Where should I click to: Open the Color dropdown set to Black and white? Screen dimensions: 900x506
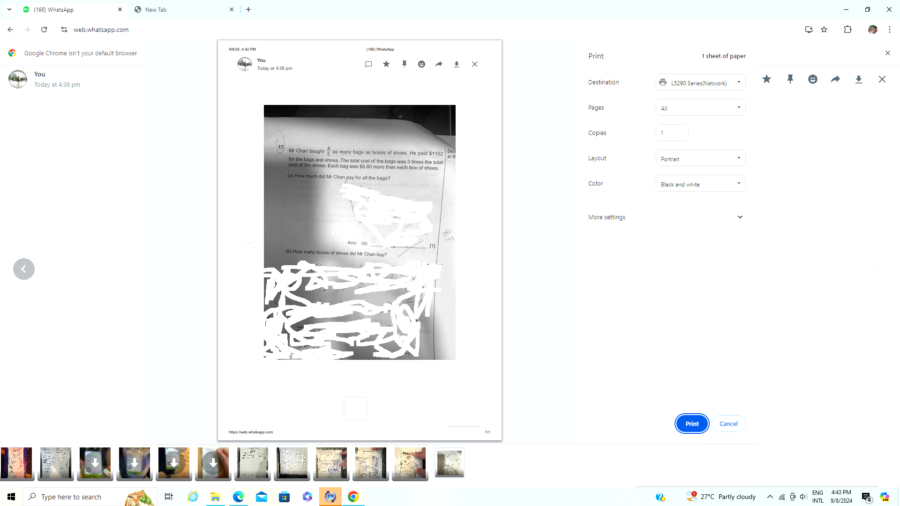click(x=700, y=184)
